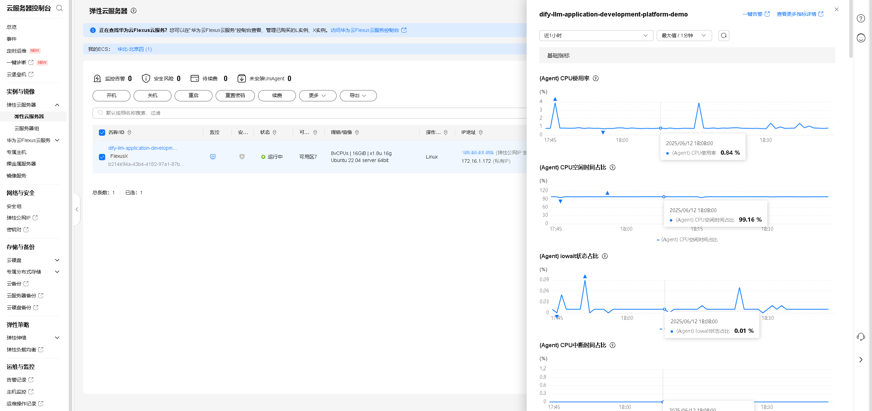Open the 近1小时 time range dropdown

pyautogui.click(x=596, y=35)
